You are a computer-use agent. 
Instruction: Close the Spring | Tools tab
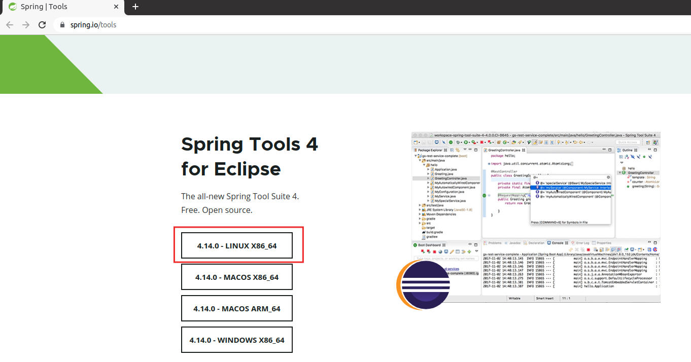(x=116, y=7)
